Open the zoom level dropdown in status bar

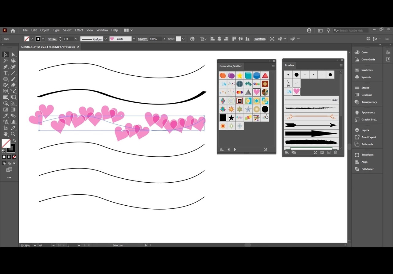35,245
